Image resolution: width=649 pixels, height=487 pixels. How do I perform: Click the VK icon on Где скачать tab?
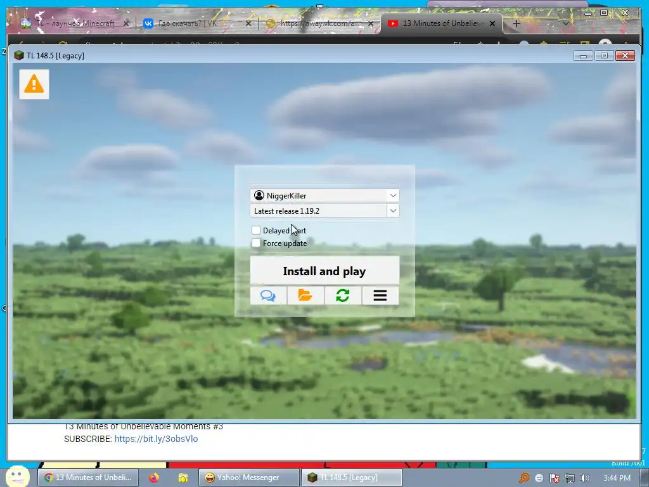(148, 23)
